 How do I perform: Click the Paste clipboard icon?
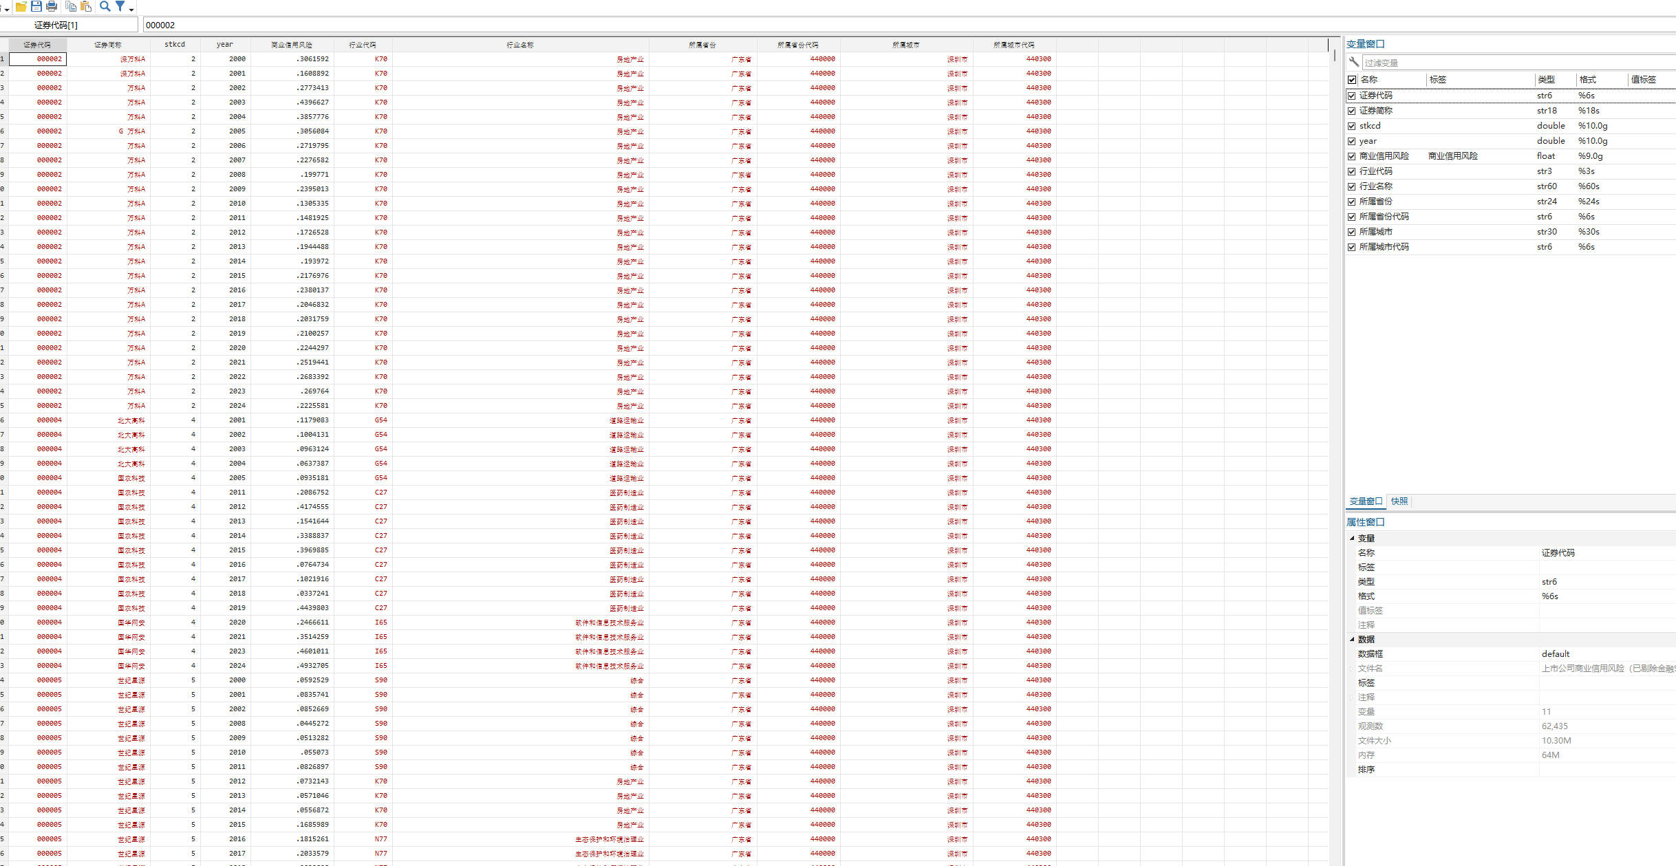pyautogui.click(x=86, y=6)
